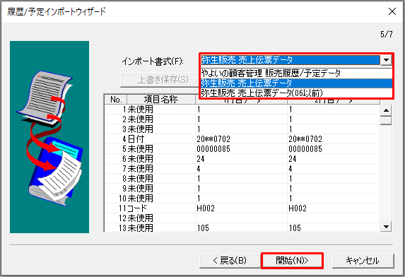Click second 20**0702 value in row 4

[305, 139]
